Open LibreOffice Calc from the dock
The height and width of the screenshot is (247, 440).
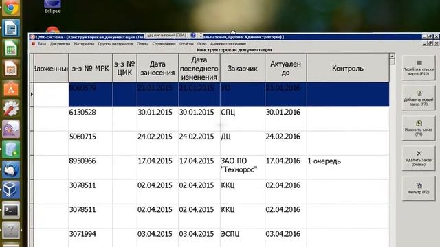tap(11, 48)
